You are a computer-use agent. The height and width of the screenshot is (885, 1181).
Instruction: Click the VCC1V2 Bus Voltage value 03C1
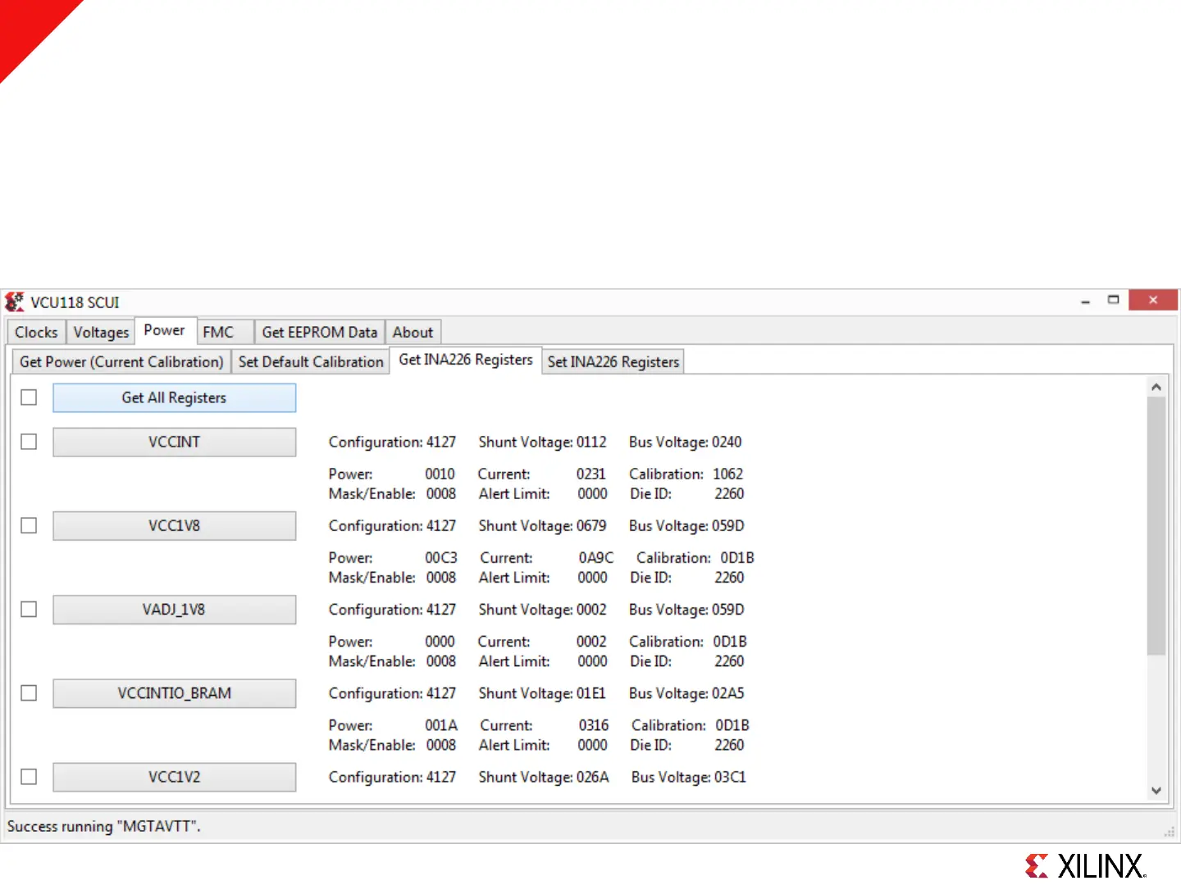coord(730,777)
